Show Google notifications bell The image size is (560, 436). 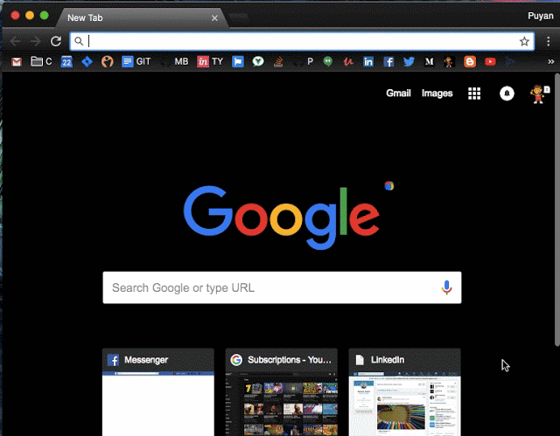tap(507, 93)
